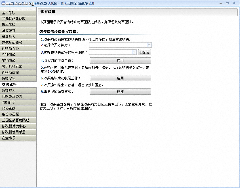Switch to 模型导入 in sidebar
Viewport: 240px width, 188px height.
point(18,37)
